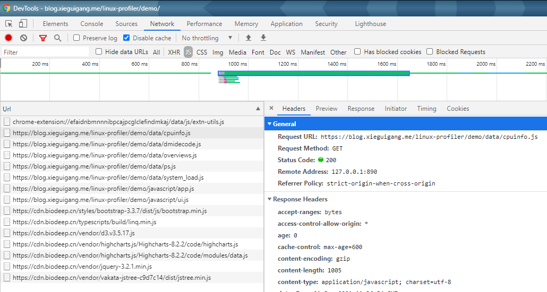Toggle the red filter funnel icon
Image resolution: width=547 pixels, height=292 pixels.
coord(43,38)
